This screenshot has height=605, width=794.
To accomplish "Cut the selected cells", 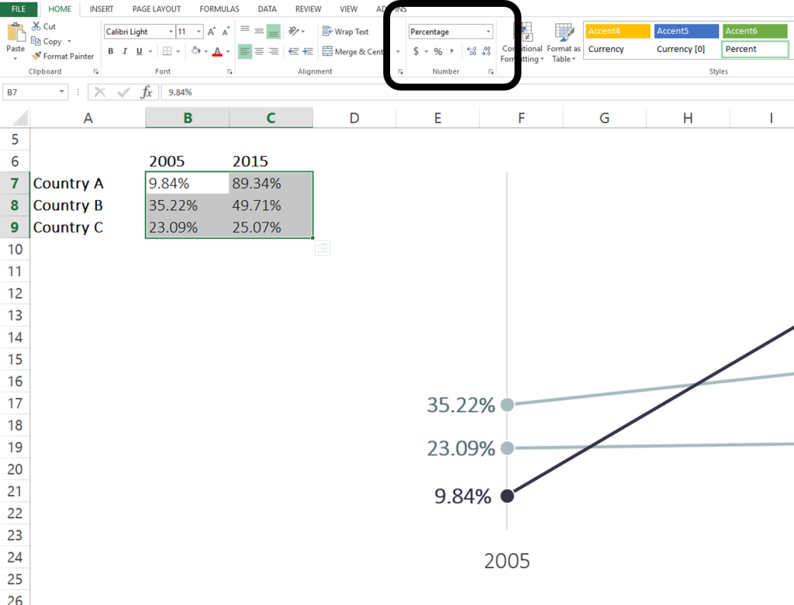I will coord(43,26).
